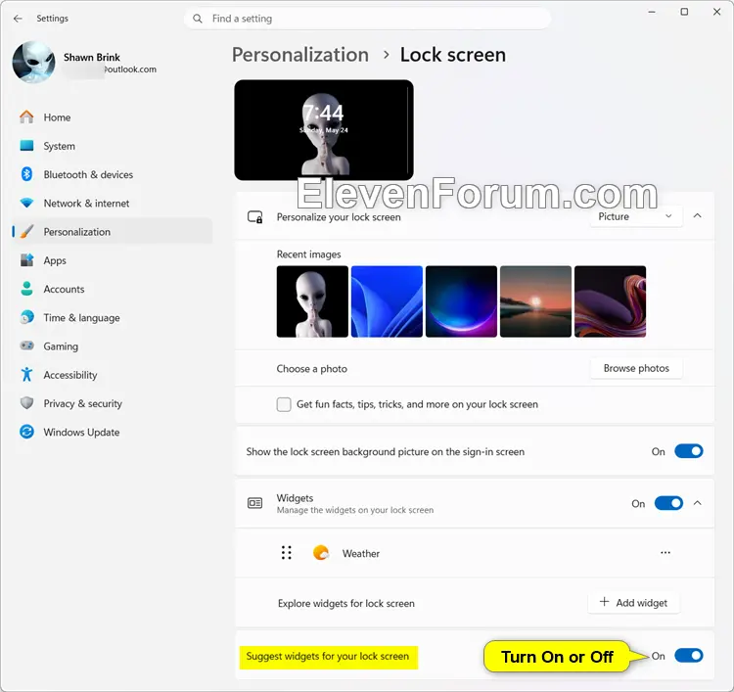The width and height of the screenshot is (734, 692).
Task: Click the Gaming controller icon
Action: coord(26,346)
